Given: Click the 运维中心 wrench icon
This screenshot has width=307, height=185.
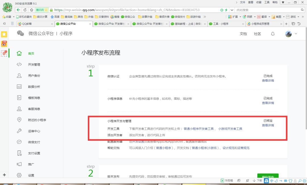Looking at the screenshot, I should coord(19,131).
